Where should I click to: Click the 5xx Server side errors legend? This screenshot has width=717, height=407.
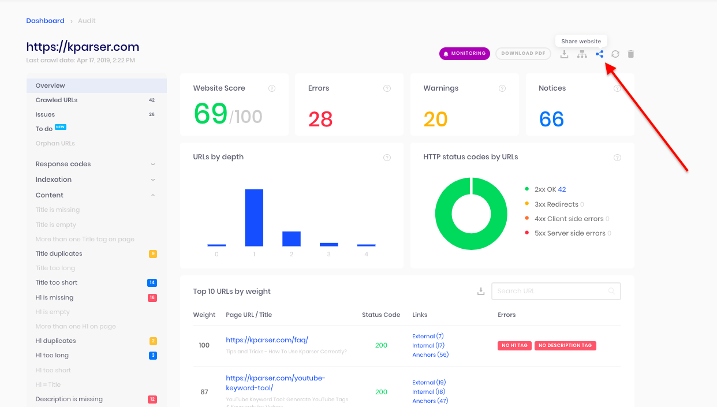point(568,233)
